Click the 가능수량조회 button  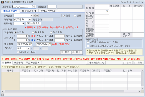(33, 24)
